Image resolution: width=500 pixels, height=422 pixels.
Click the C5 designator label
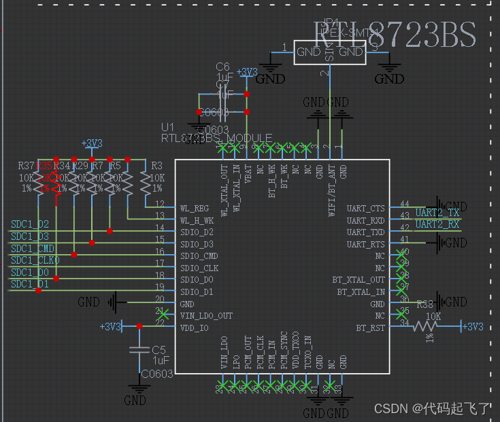pyautogui.click(x=159, y=350)
